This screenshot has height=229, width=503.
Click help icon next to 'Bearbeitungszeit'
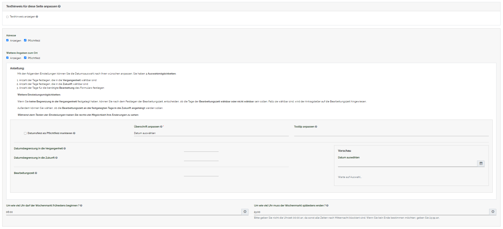(36, 173)
